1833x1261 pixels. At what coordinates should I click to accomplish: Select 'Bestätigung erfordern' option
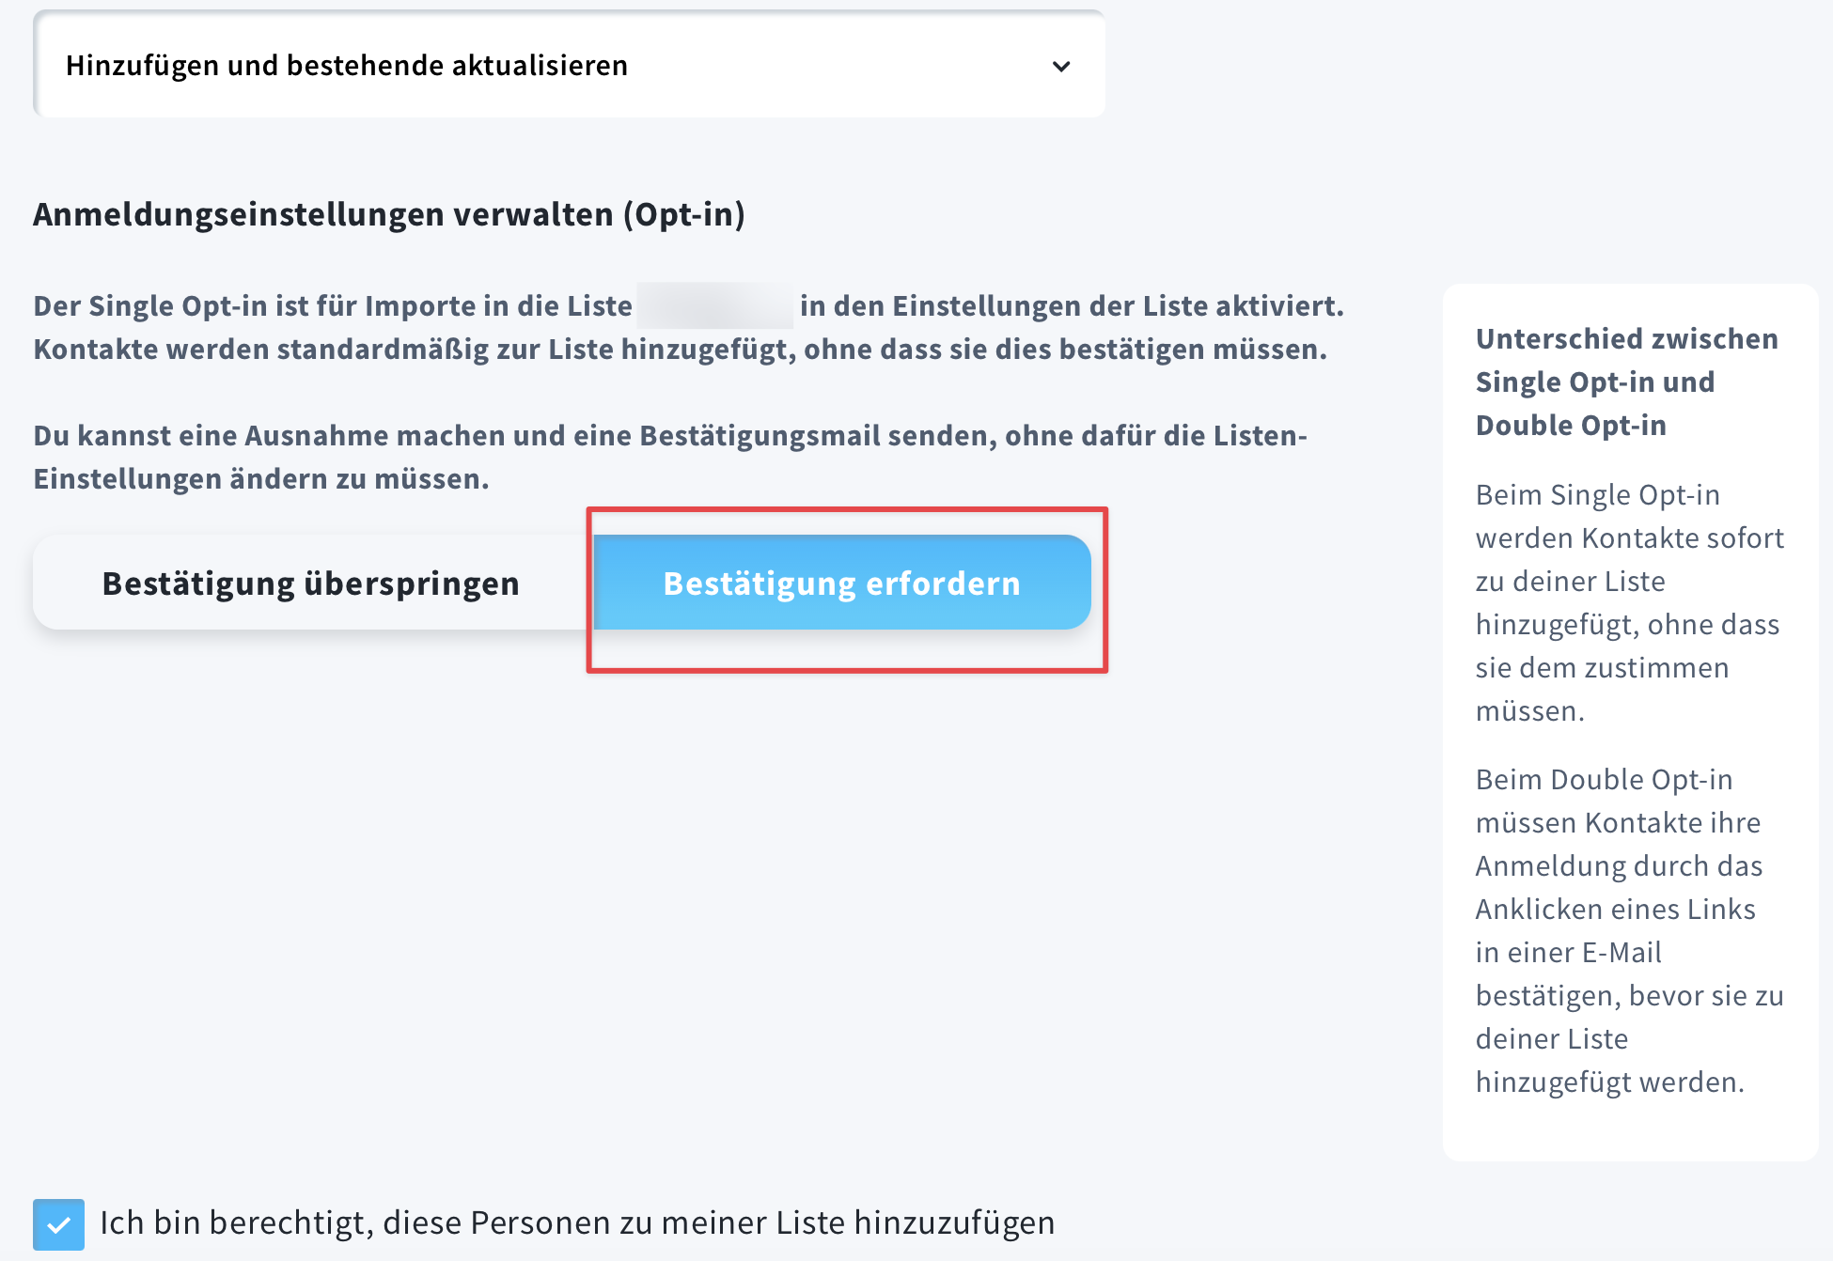(x=842, y=583)
